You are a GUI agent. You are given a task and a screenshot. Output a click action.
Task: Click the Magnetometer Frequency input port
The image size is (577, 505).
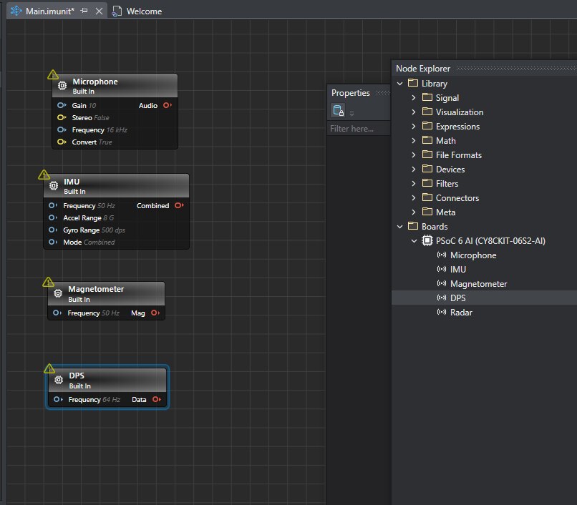coord(57,313)
